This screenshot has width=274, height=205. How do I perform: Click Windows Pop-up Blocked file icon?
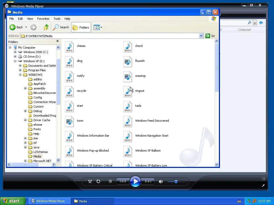pyautogui.click(x=69, y=152)
